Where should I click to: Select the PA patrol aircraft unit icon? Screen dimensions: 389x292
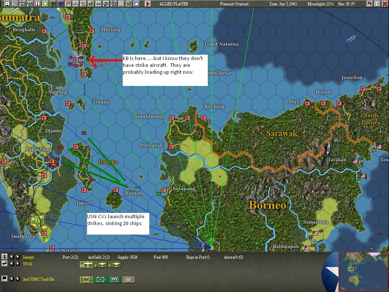tap(86, 265)
